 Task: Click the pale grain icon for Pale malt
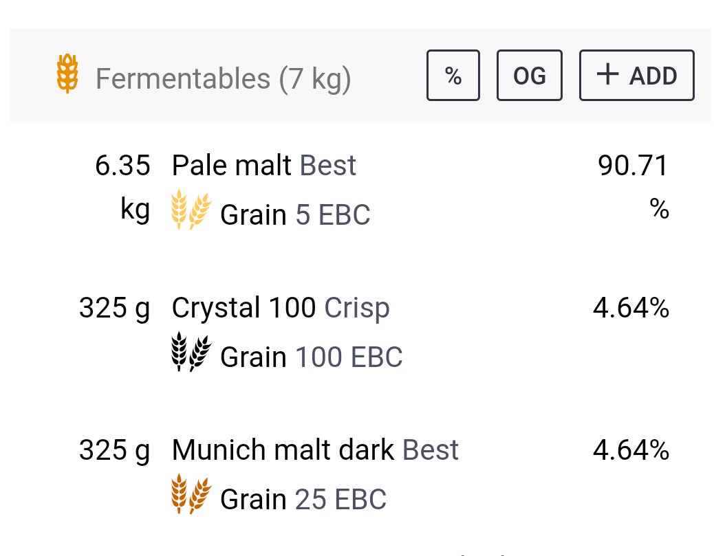tap(191, 210)
